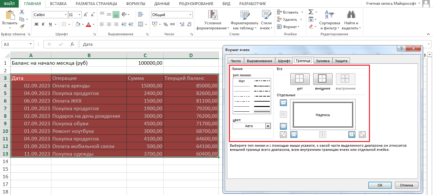Click the 'нет' border preset button
This screenshot has height=195, width=433.
pyautogui.click(x=300, y=79)
